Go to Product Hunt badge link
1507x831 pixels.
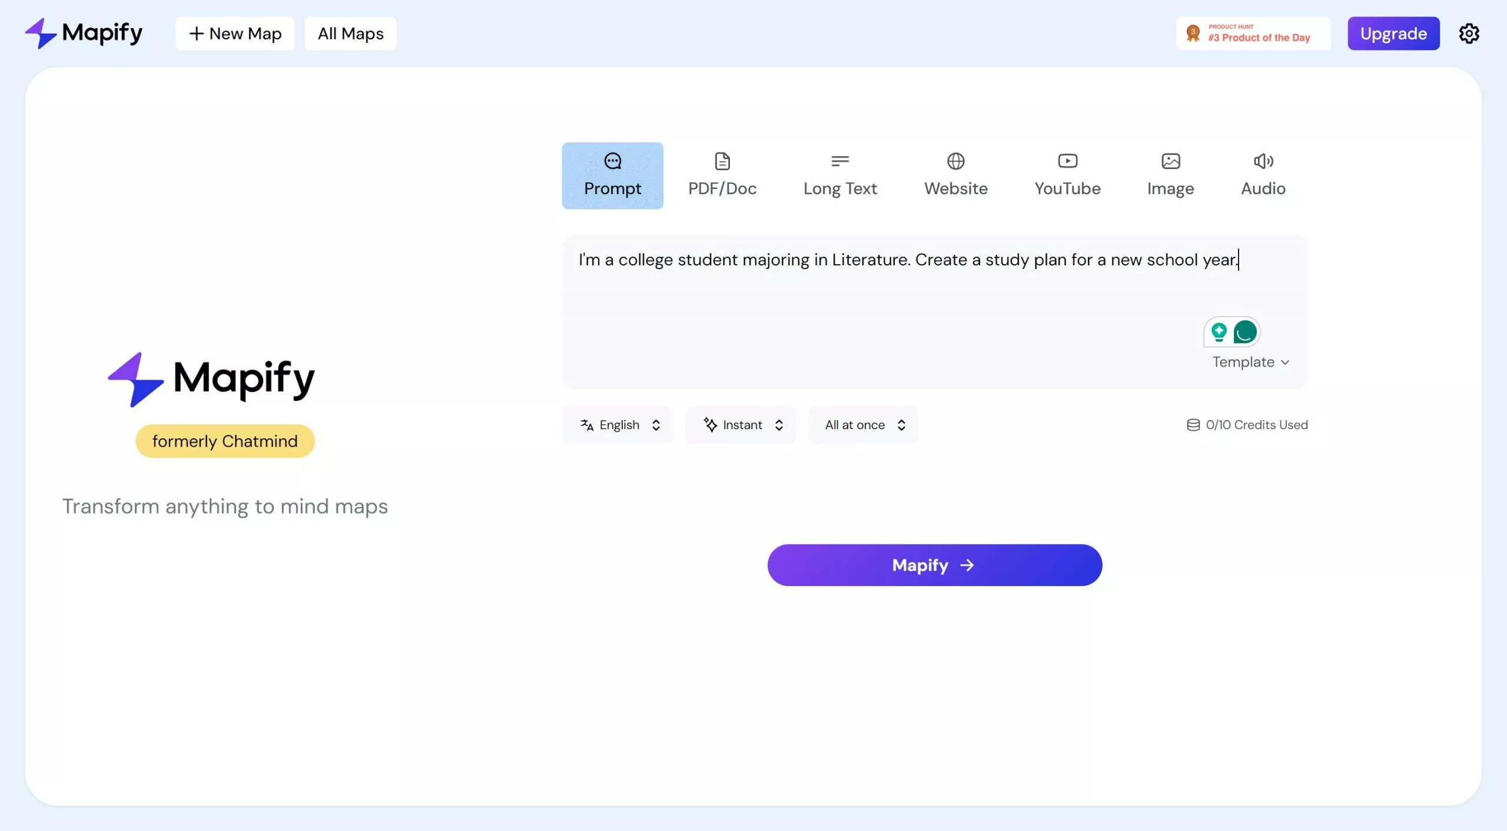click(1253, 34)
